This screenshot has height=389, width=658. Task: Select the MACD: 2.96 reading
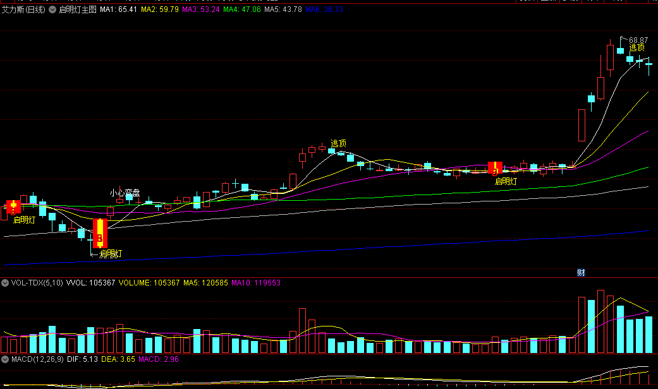tap(159, 359)
